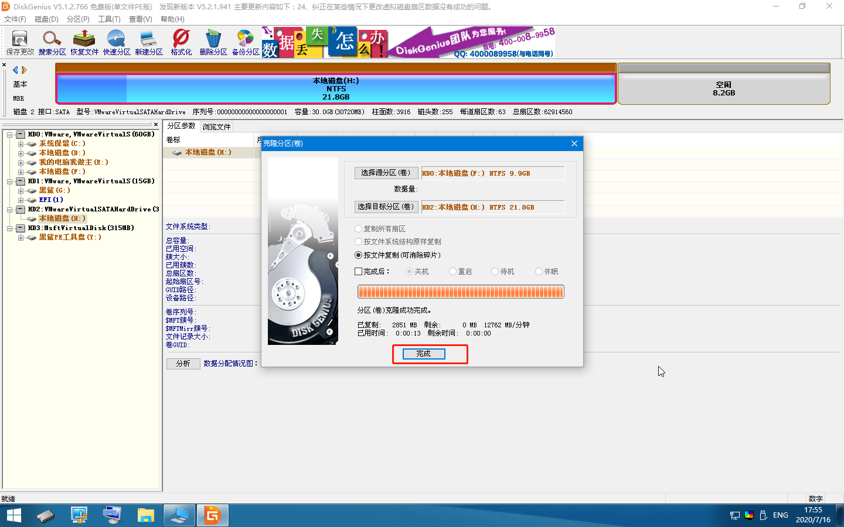Open the 查看(V) menu

click(140, 19)
